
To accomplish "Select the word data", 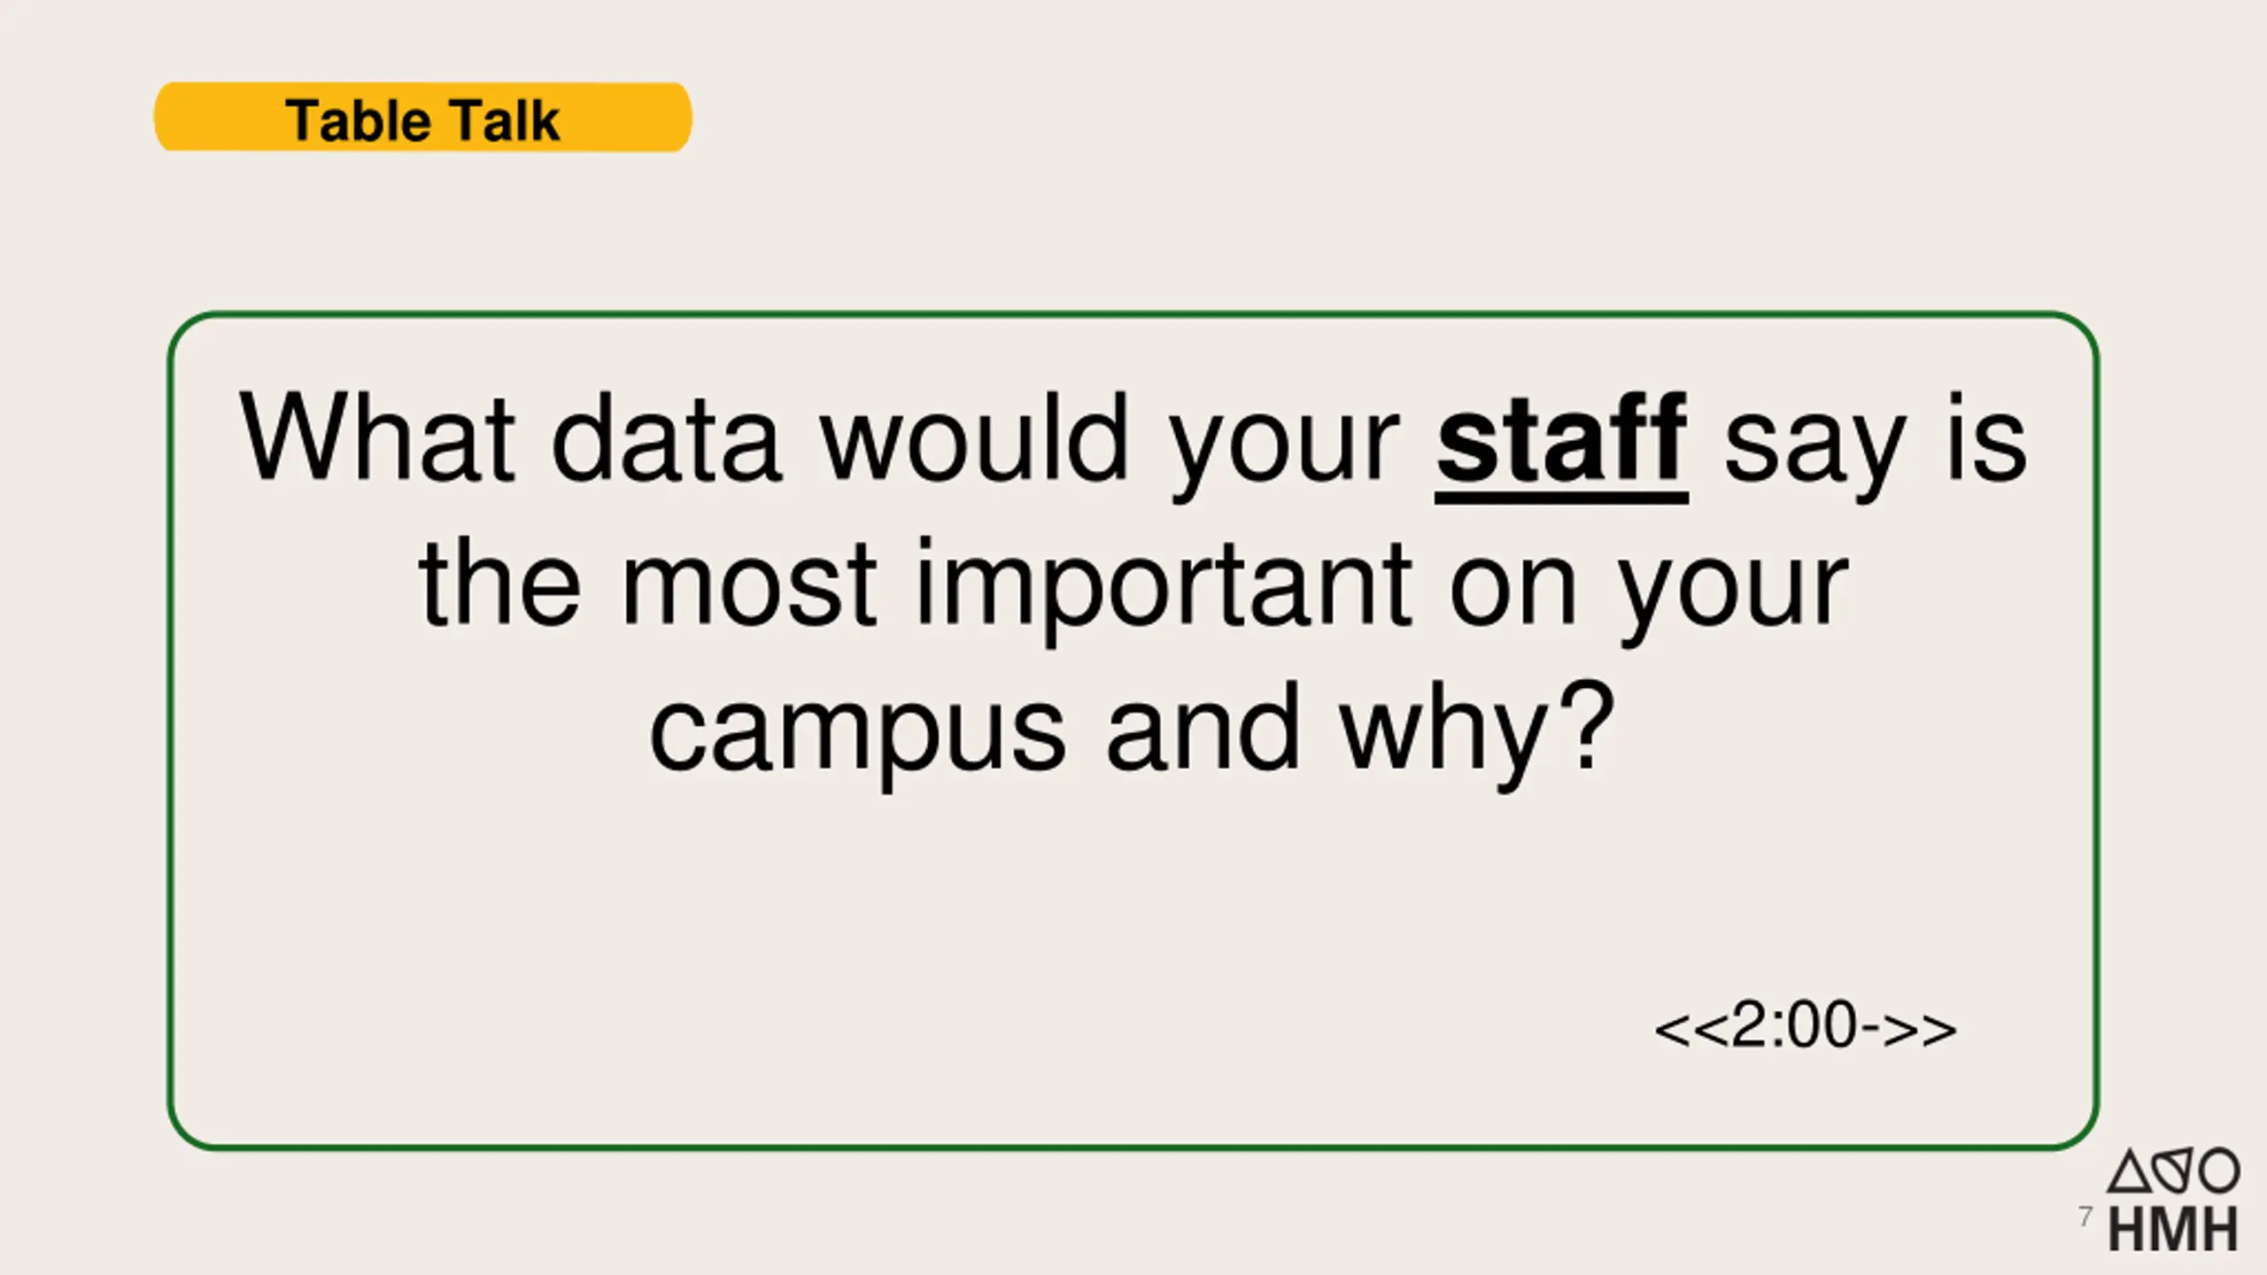I will [x=666, y=437].
